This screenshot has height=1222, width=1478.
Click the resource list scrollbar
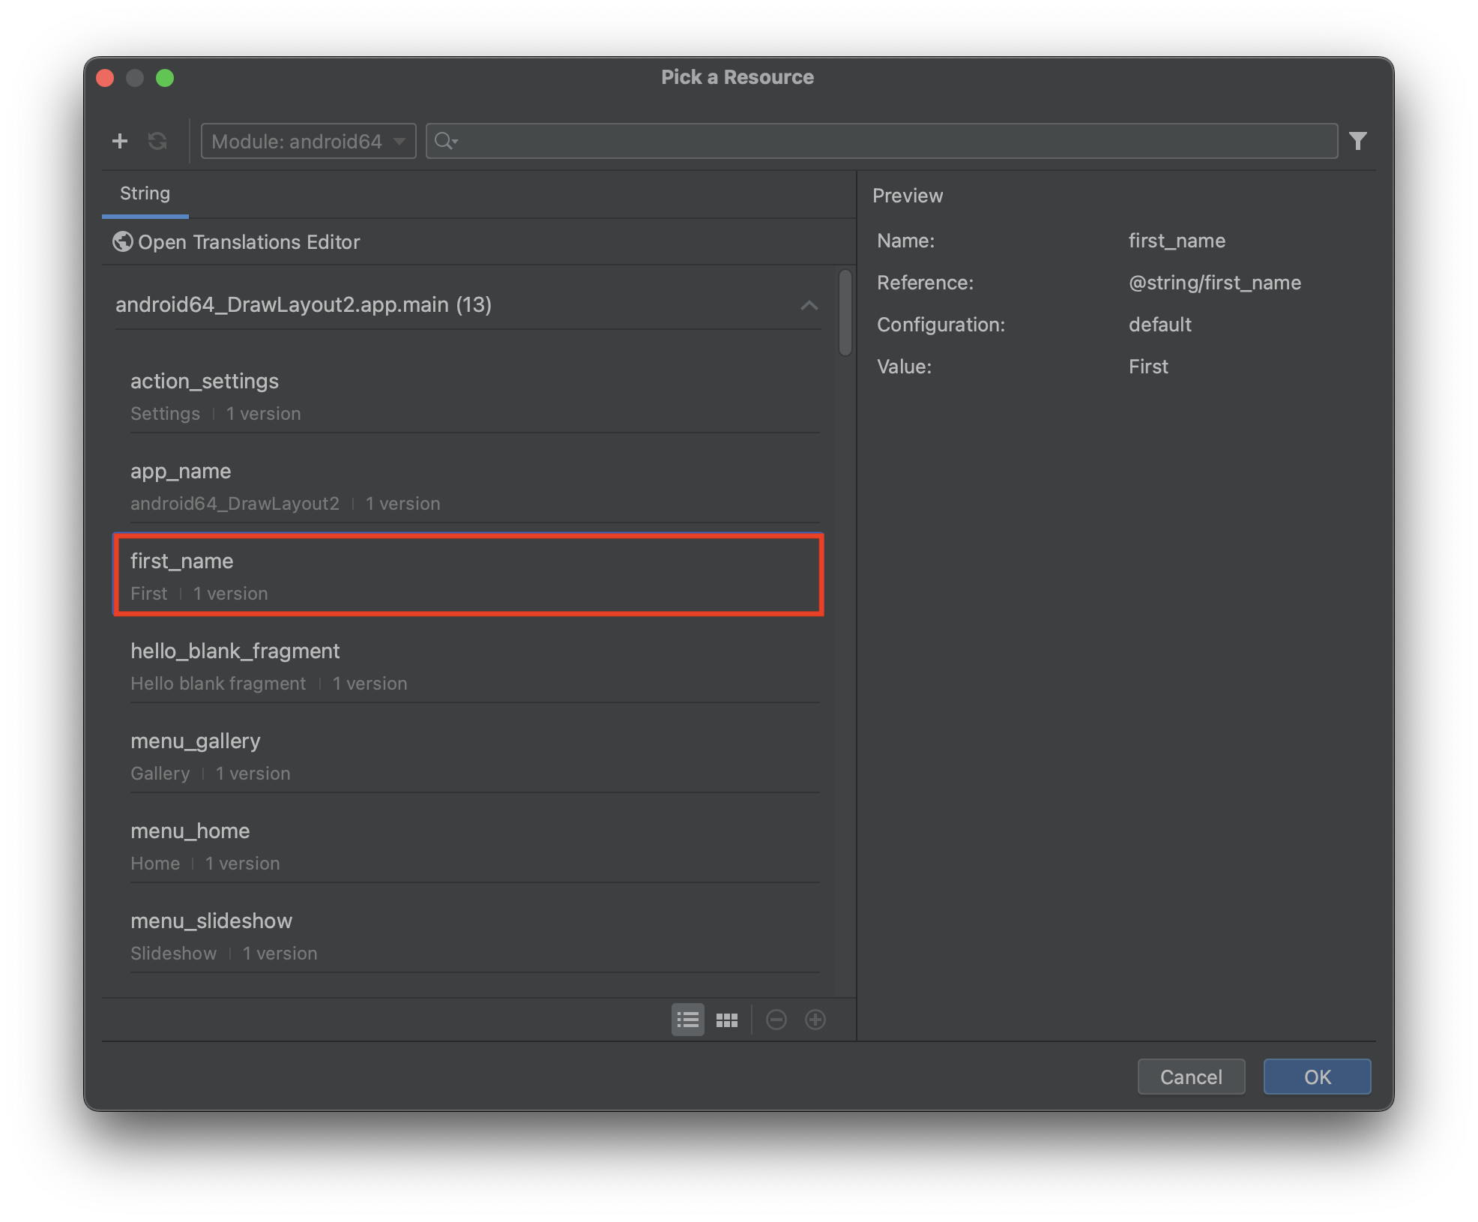point(845,313)
